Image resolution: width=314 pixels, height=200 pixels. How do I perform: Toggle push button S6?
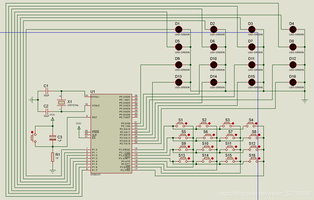[x=208, y=137]
